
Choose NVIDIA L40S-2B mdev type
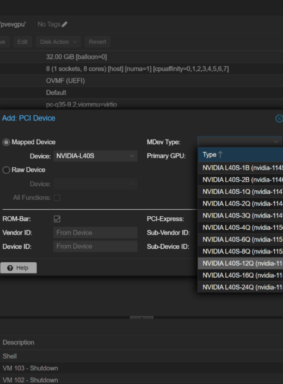point(240,180)
